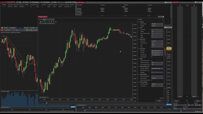Image resolution: width=203 pixels, height=114 pixels.
Task: Open the Settings panel three-dot options menu
Action: 162,19
